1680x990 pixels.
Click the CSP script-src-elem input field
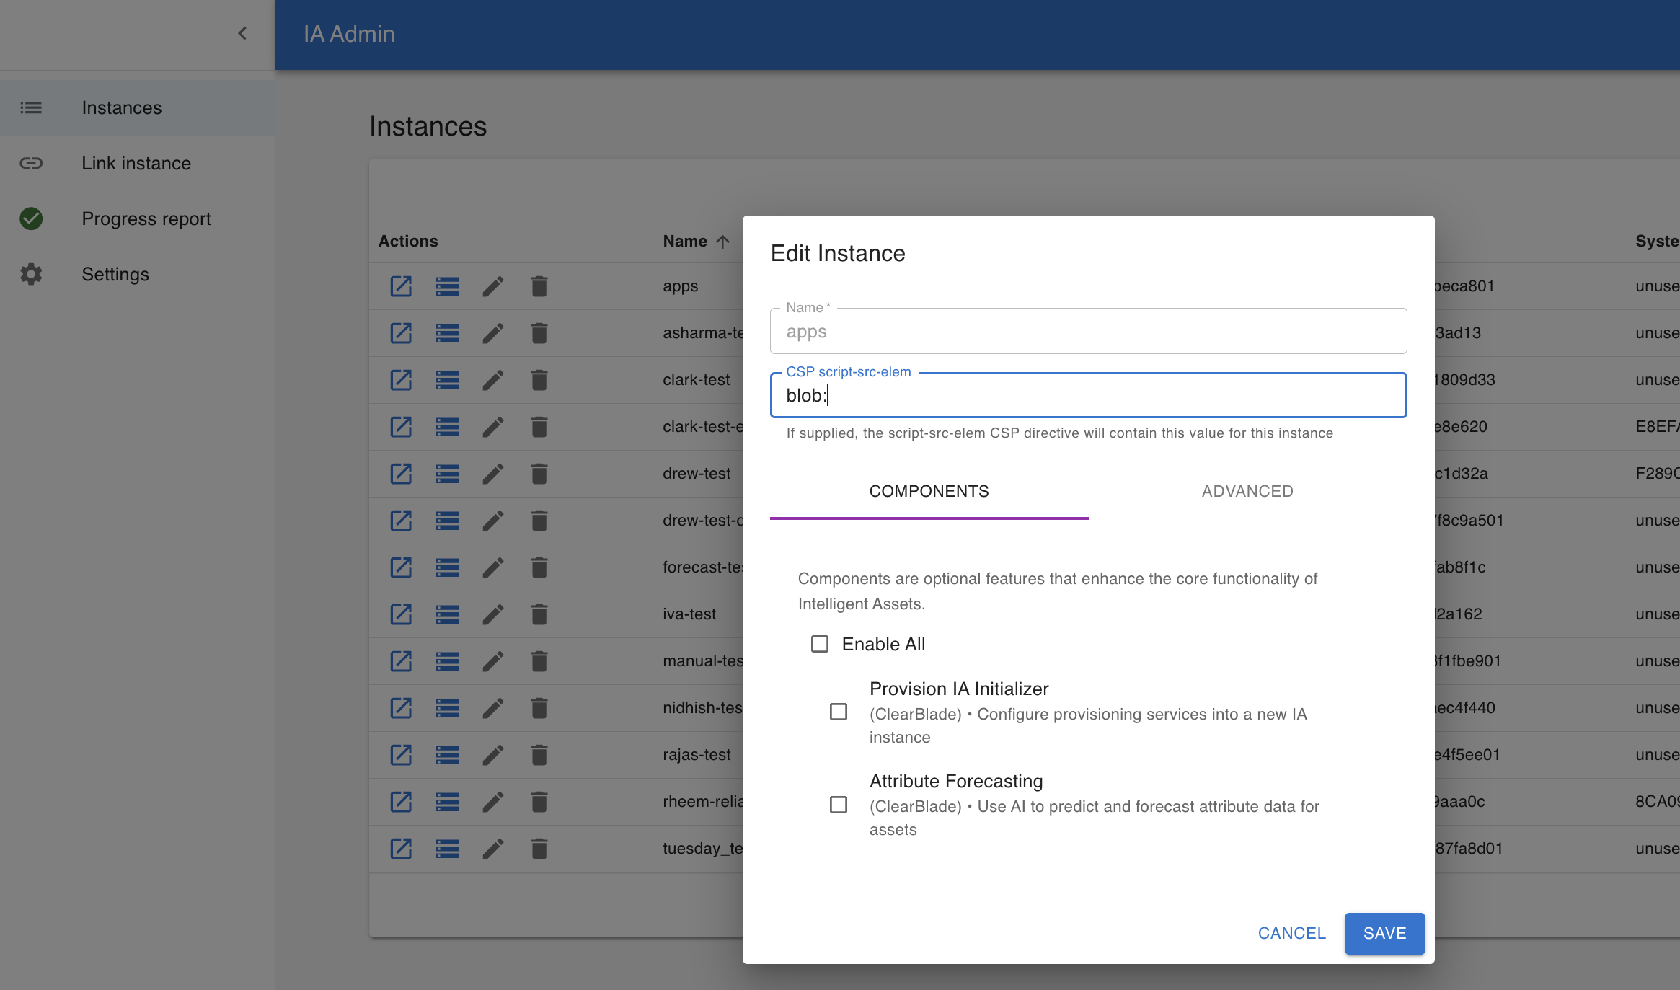coord(1087,395)
